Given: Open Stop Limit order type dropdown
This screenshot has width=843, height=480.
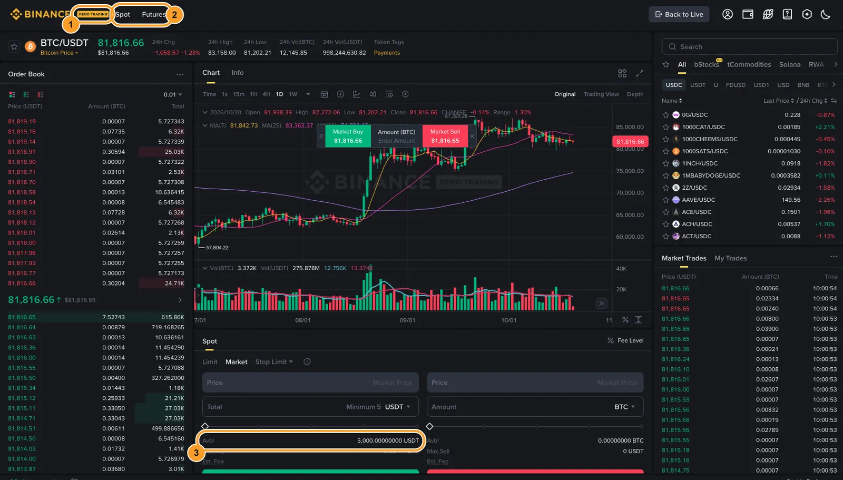Looking at the screenshot, I should 274,362.
